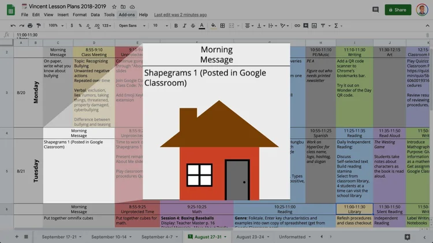Click the merge cells icon
Viewport: 433px width, 243px height.
(232, 25)
